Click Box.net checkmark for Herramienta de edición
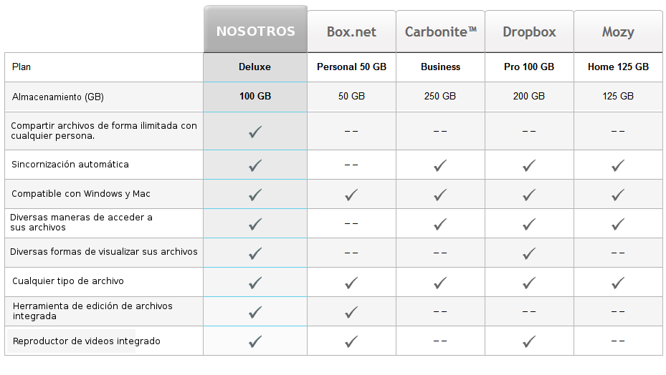Screen dimensions: 666x375 pos(351,312)
